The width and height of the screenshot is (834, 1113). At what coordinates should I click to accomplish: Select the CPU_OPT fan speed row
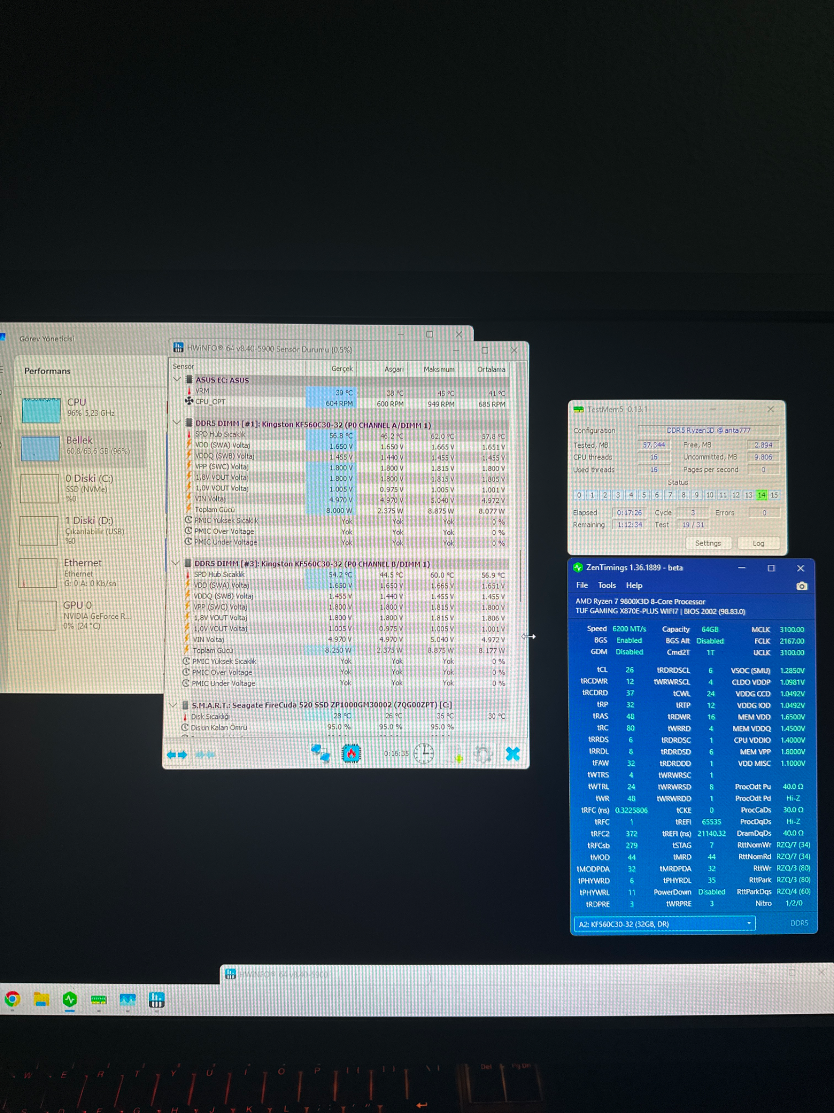tap(345, 402)
